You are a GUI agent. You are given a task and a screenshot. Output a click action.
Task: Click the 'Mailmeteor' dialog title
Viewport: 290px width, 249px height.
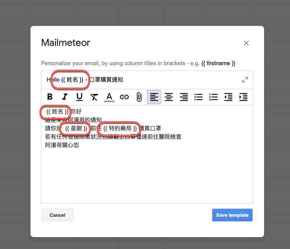(65, 43)
